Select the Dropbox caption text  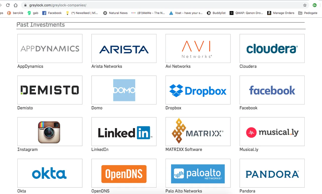[173, 108]
